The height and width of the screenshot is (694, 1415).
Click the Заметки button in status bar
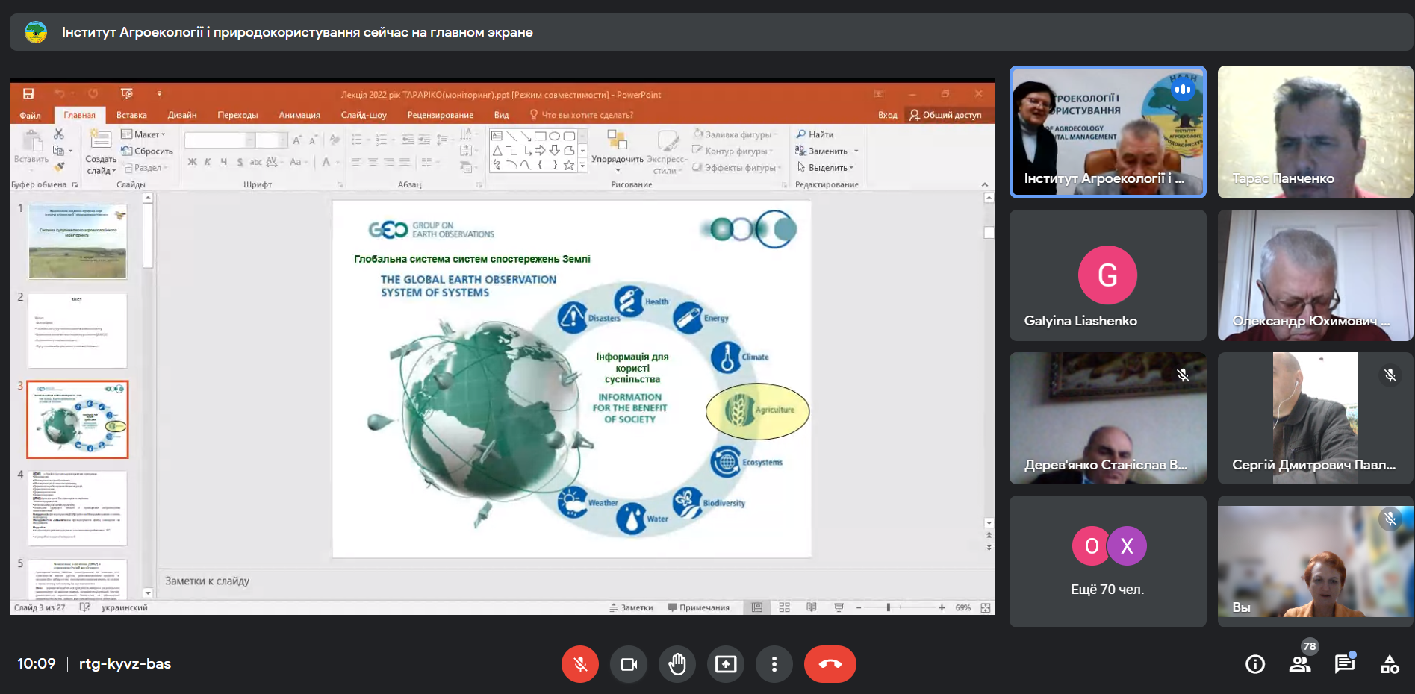coord(632,607)
